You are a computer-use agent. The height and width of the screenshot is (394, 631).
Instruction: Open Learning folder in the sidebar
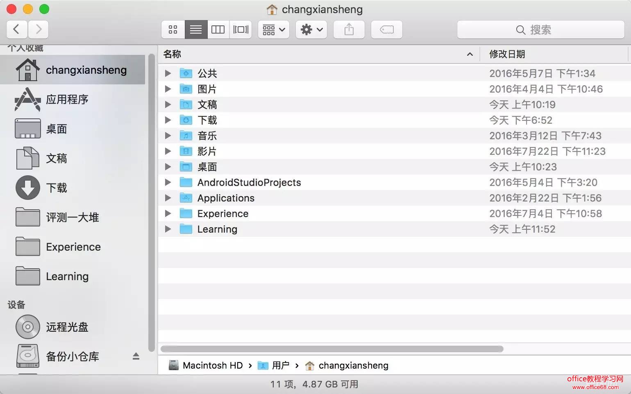73,276
